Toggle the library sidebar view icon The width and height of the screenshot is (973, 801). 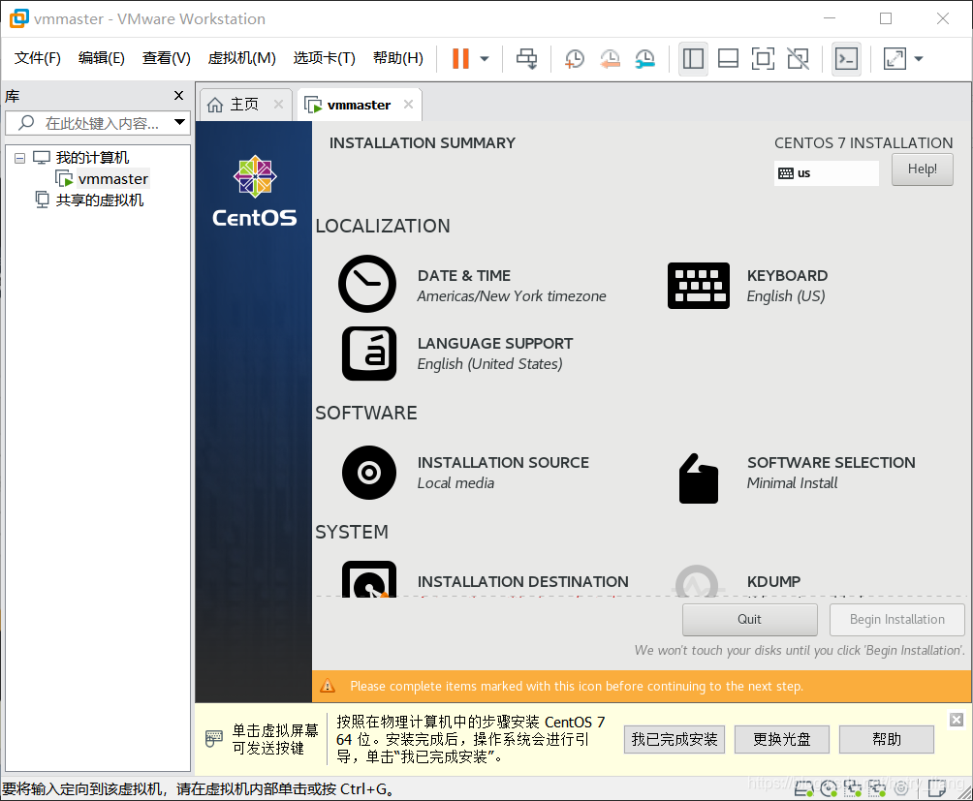pyautogui.click(x=693, y=59)
